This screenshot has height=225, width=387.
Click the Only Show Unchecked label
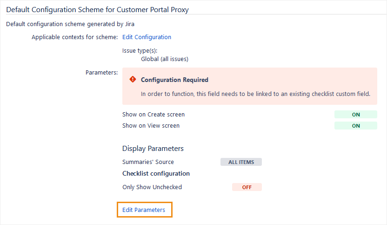tap(152, 187)
